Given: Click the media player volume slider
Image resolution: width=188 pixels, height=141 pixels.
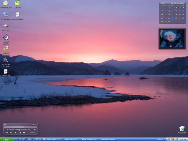Looking at the screenshot, I should click(x=32, y=133).
